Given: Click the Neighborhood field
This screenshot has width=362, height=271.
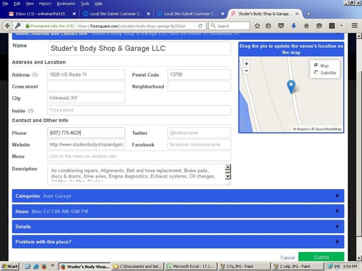Looking at the screenshot, I should (x=199, y=86).
